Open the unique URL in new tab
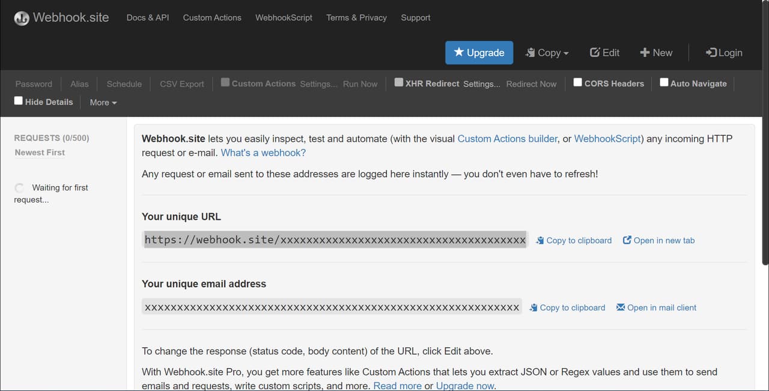Viewport: 769px width, 391px height. click(658, 240)
